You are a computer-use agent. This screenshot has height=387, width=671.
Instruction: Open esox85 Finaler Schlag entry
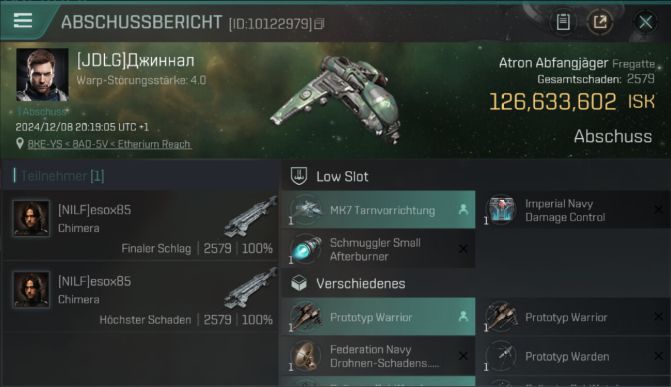click(140, 225)
